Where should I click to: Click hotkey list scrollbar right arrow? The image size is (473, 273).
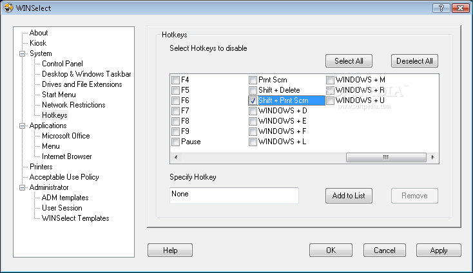click(433, 157)
